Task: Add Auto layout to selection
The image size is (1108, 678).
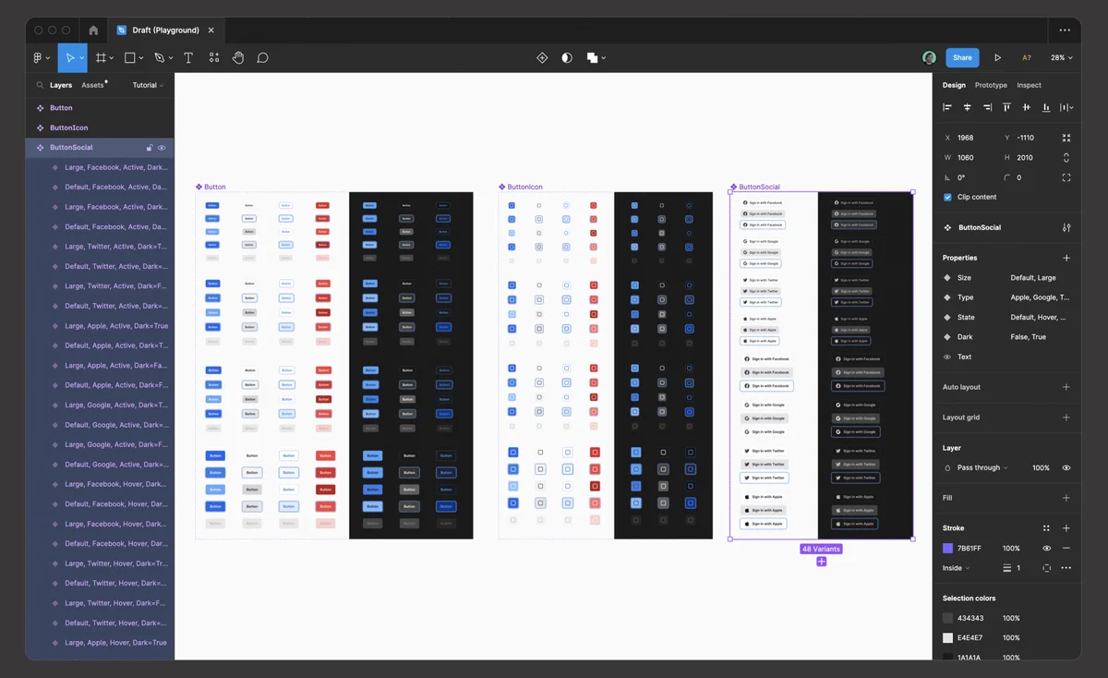Action: 1066,387
